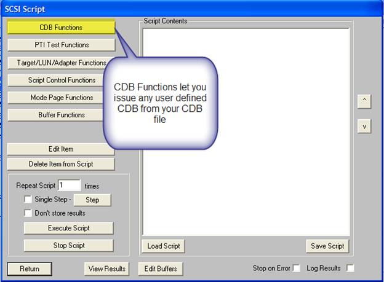Open the CDB Functions menu
The height and width of the screenshot is (282, 384).
tap(61, 27)
